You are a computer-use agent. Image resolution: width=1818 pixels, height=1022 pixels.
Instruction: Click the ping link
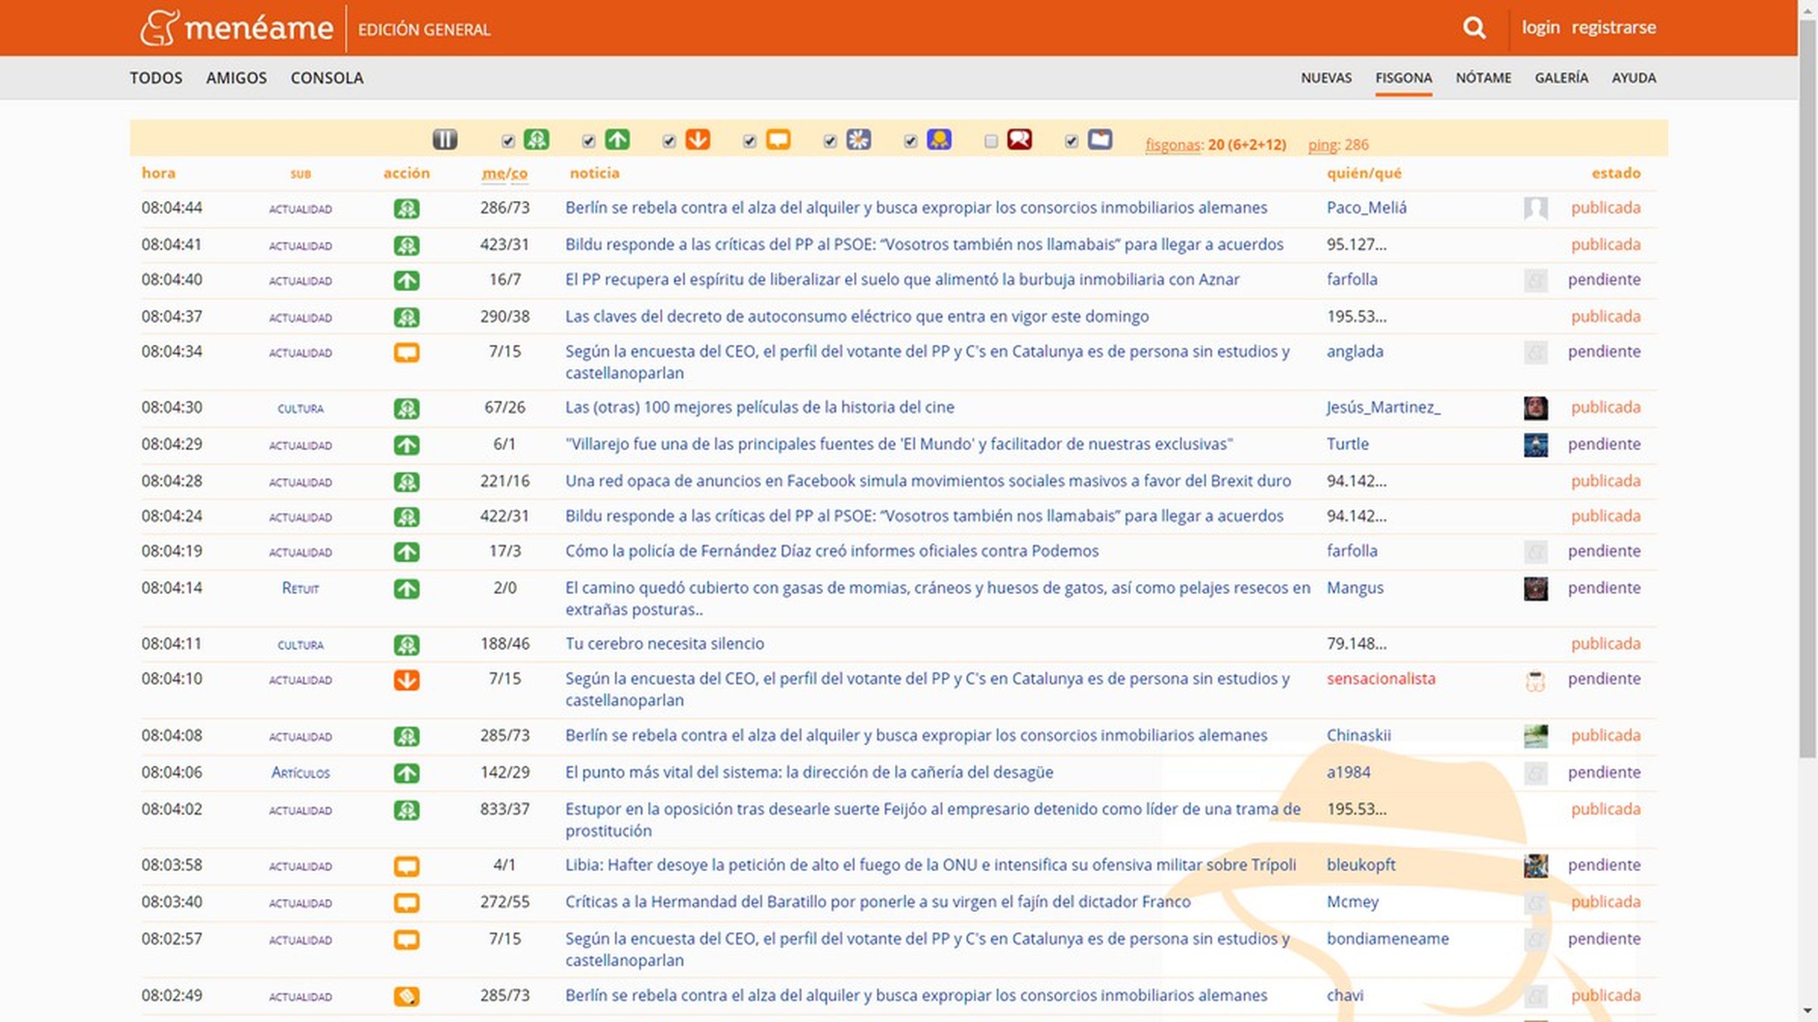[x=1323, y=145]
